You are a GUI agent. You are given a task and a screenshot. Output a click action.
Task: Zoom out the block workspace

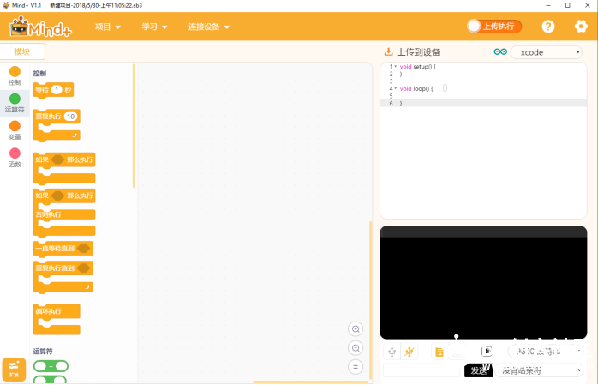[356, 348]
